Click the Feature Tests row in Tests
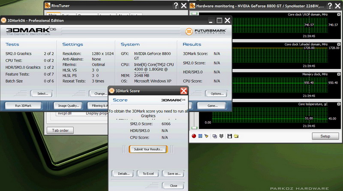343x191 pixels. [30, 74]
